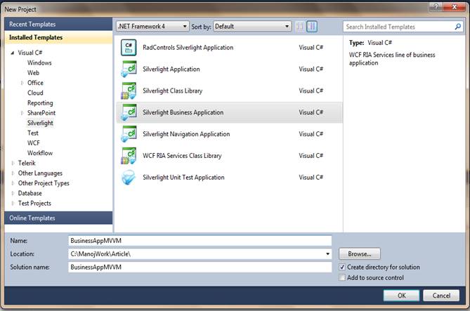Viewport: 470px width, 311px height.
Task: Click the Location path field
Action: 200,254
